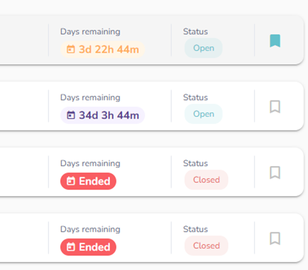Screen dimensions: 308x270
Task: Remove the teal bookmark on the 3d 22h 44m row
Action: (x=275, y=41)
